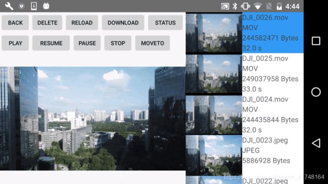Tap the RESUME button
Viewport: 328px width, 184px height.
pos(51,43)
